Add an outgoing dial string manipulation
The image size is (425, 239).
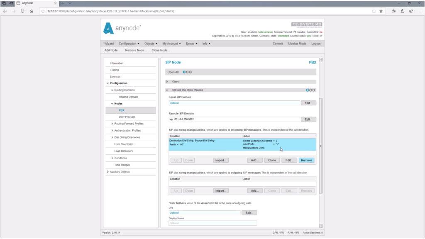254,191
